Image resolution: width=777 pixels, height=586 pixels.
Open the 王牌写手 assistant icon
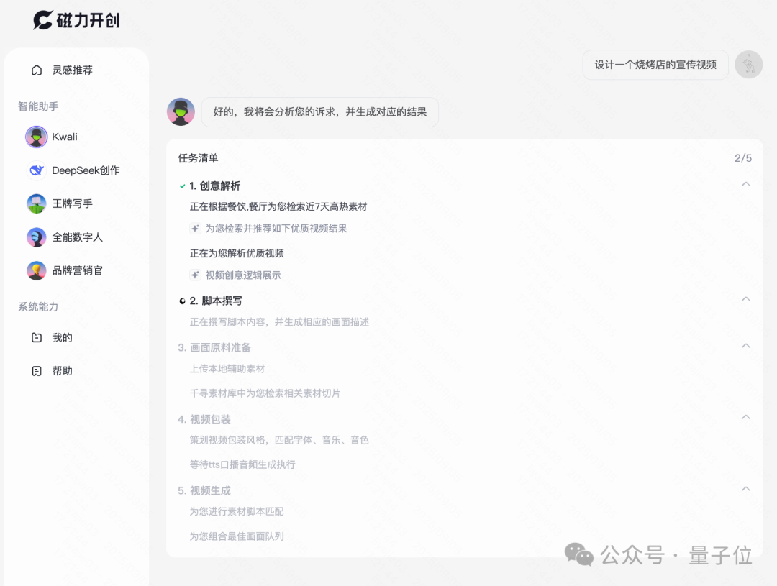click(x=36, y=203)
